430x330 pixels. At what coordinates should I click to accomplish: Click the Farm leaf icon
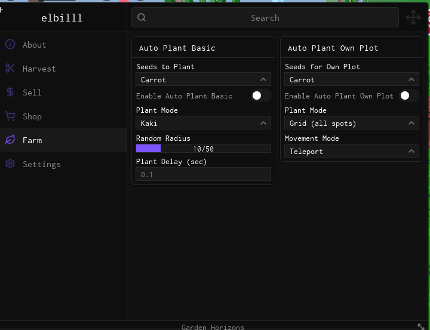pos(10,140)
